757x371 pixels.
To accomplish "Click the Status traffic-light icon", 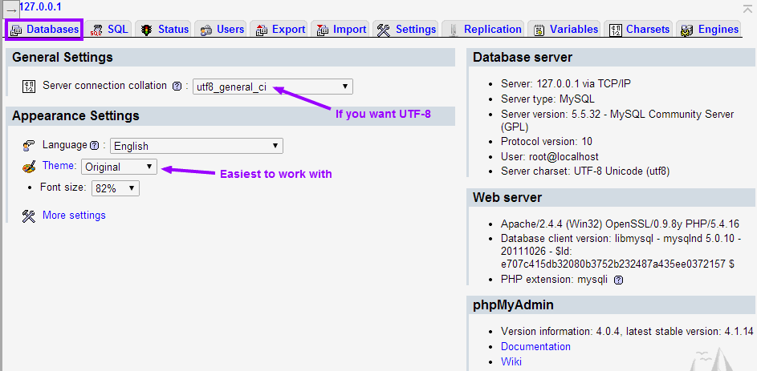I will (x=146, y=30).
